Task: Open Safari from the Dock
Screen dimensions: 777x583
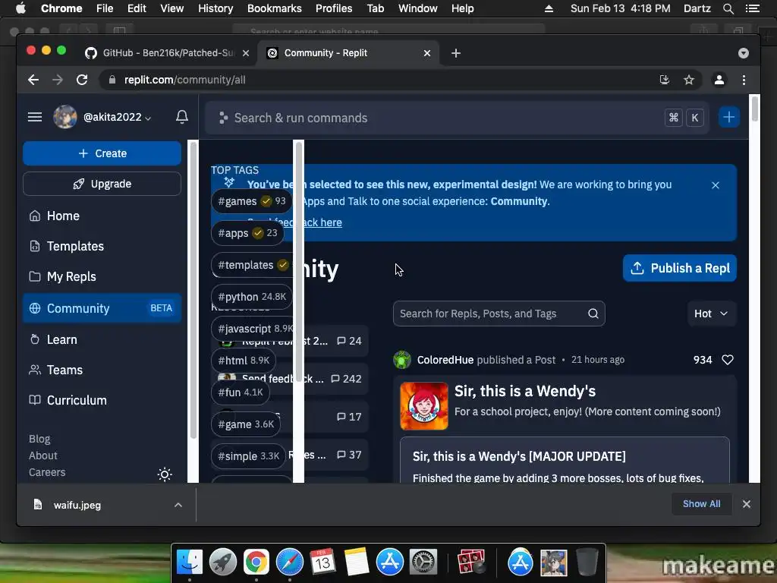Action: [289, 562]
